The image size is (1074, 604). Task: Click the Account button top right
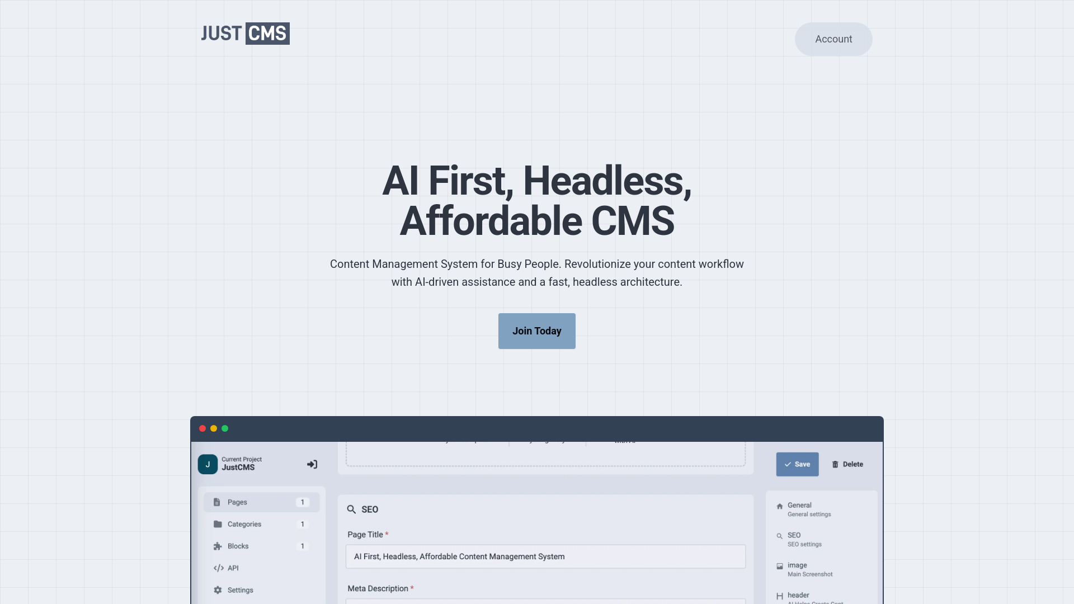[833, 39]
